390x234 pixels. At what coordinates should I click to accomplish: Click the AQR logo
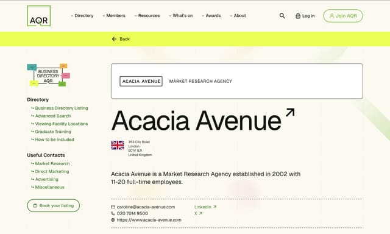coord(39,16)
